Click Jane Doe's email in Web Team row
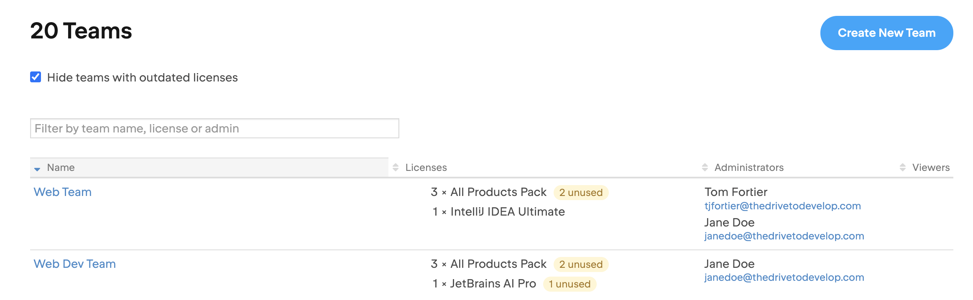Screen dimensions: 973x300 click(x=784, y=236)
